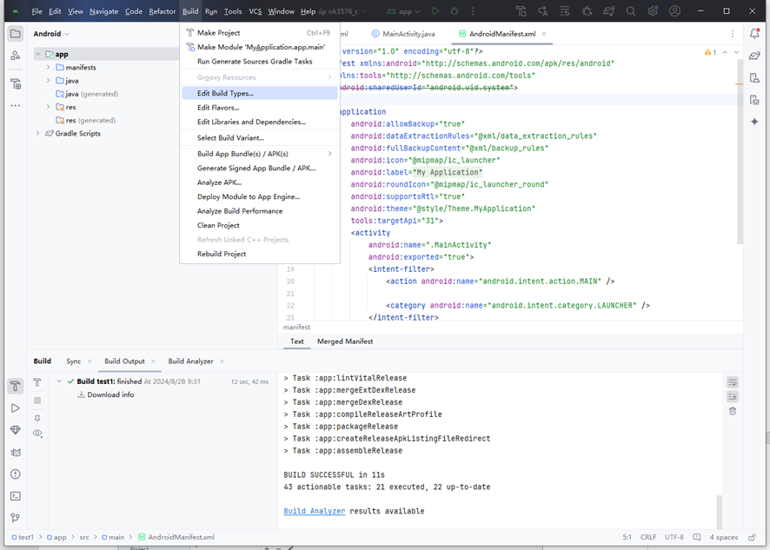770x550 pixels.
Task: Click the Select Build Variant entry
Action: click(260, 138)
